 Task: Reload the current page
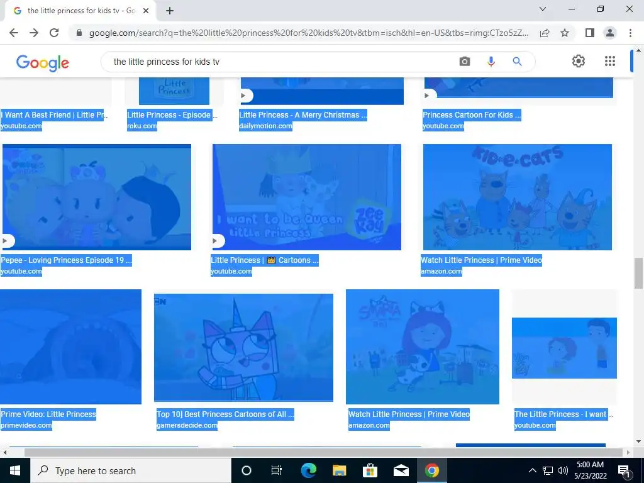click(54, 33)
